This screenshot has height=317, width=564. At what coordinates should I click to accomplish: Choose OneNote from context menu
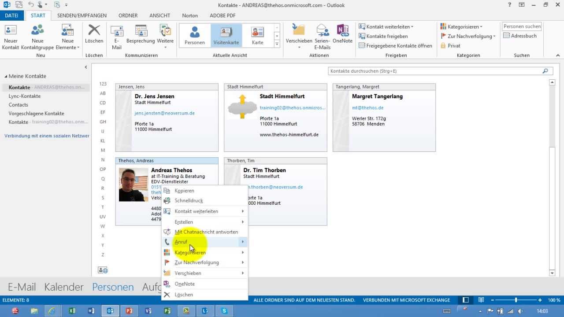click(205, 284)
